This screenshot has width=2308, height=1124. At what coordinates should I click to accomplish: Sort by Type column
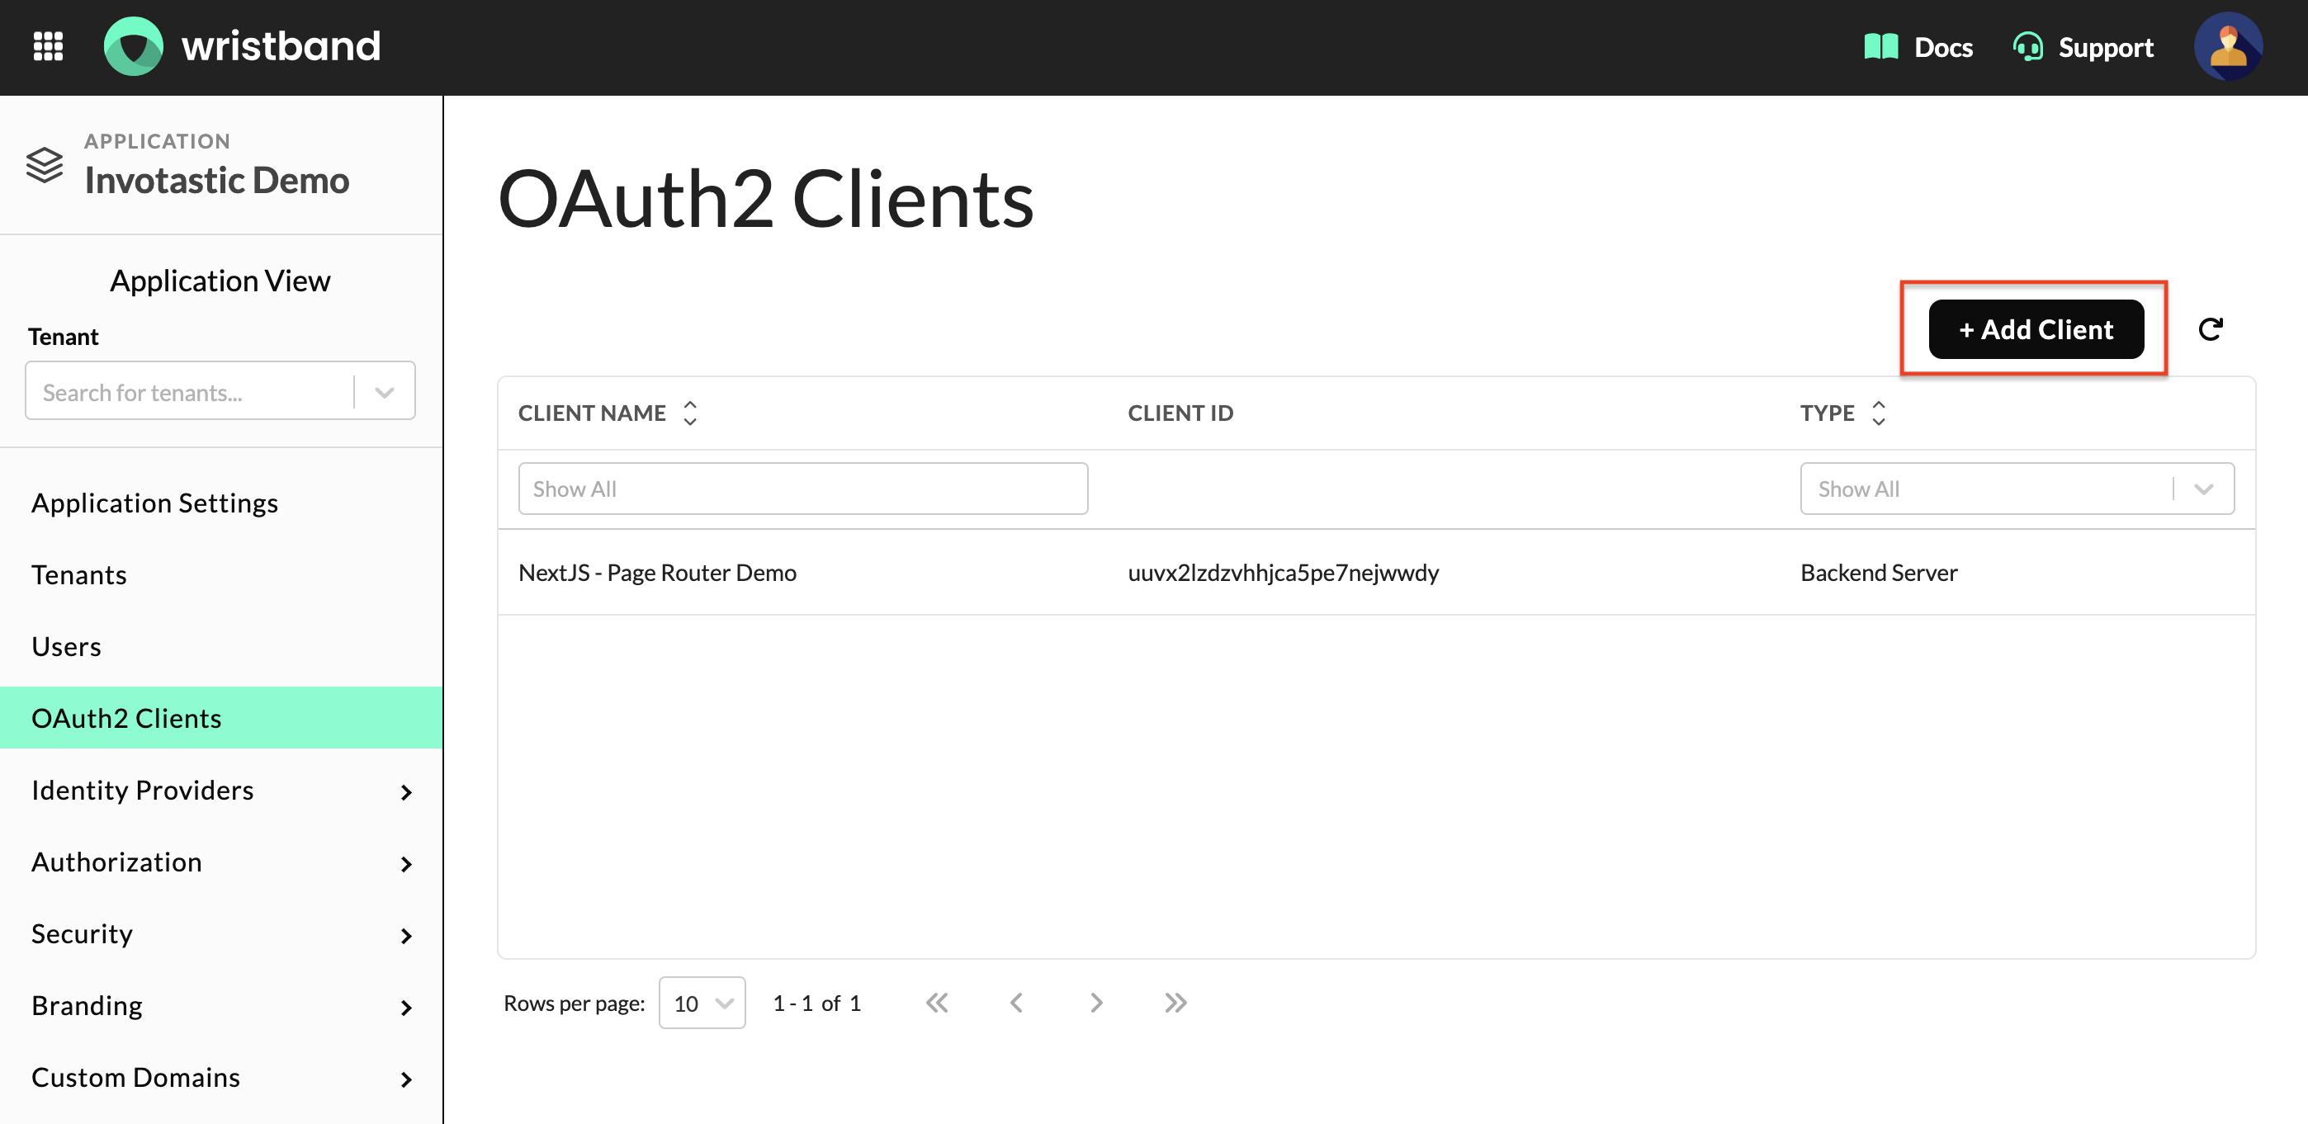coord(1879,413)
